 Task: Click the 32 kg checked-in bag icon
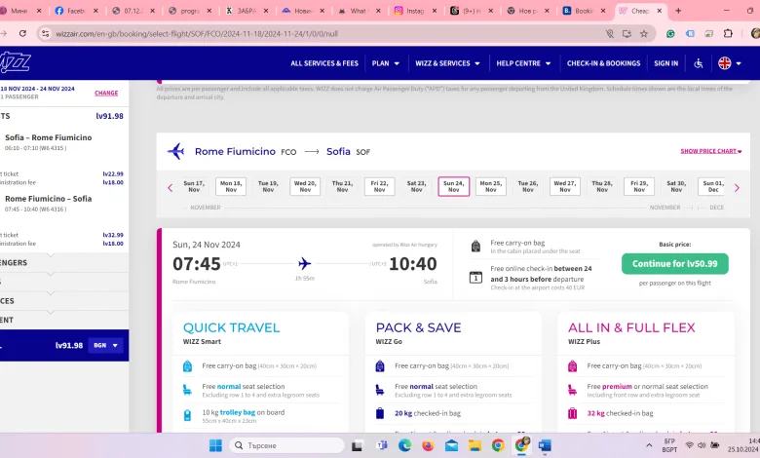tap(572, 413)
